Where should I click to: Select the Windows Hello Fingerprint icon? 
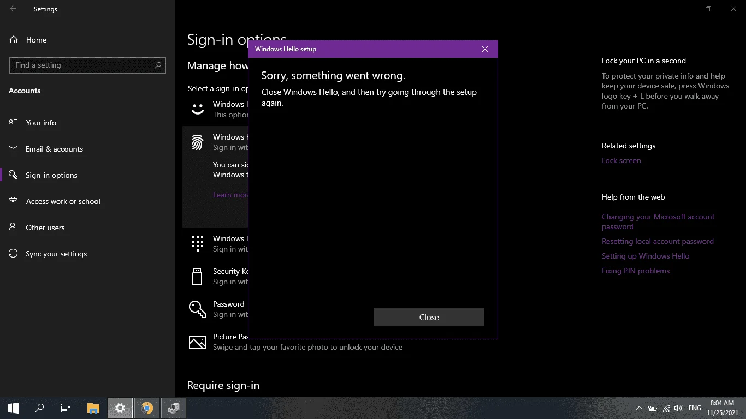[x=198, y=142]
